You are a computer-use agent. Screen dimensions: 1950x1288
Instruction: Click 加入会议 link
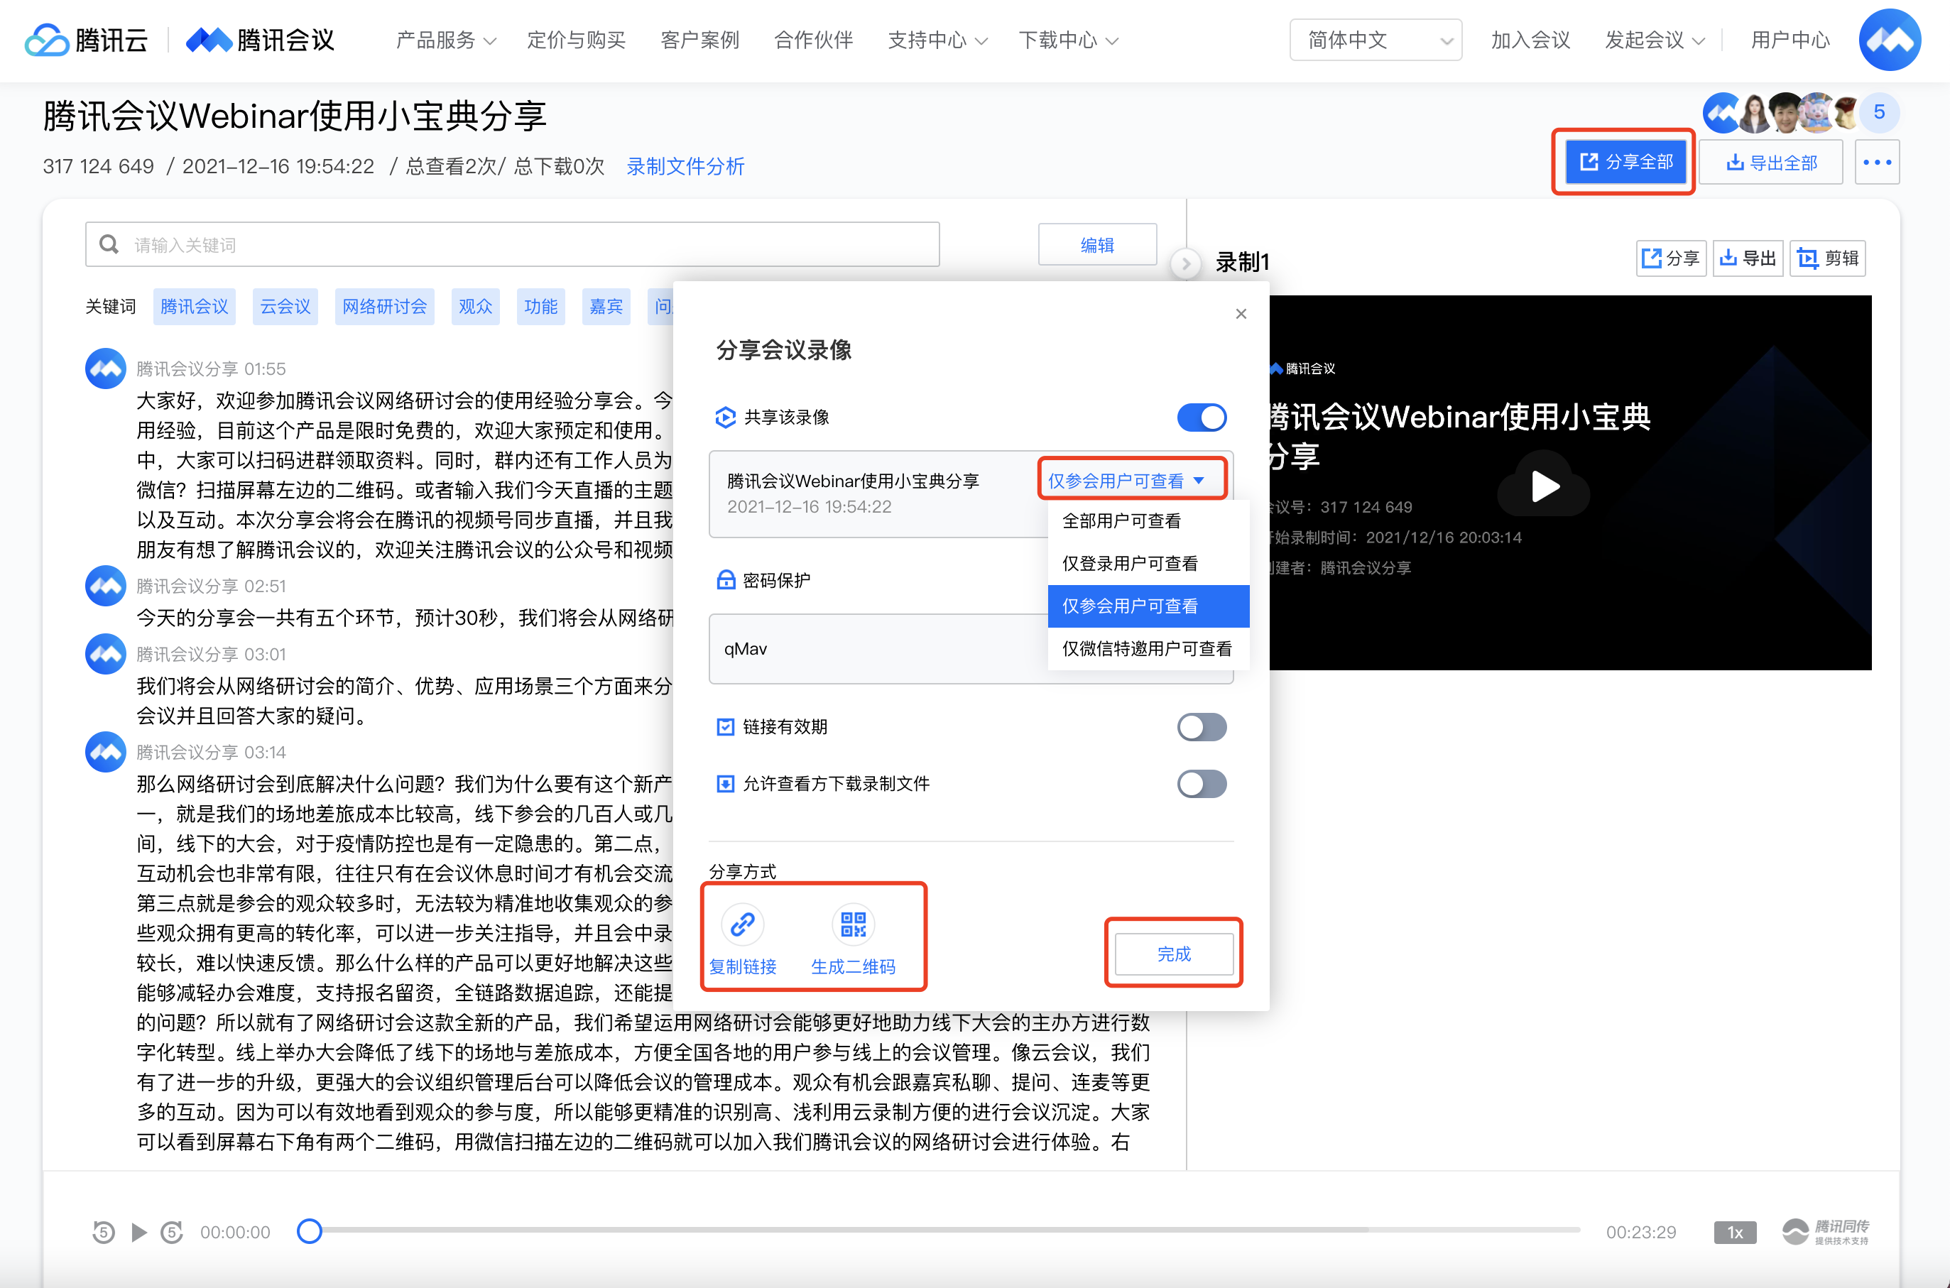click(x=1530, y=40)
